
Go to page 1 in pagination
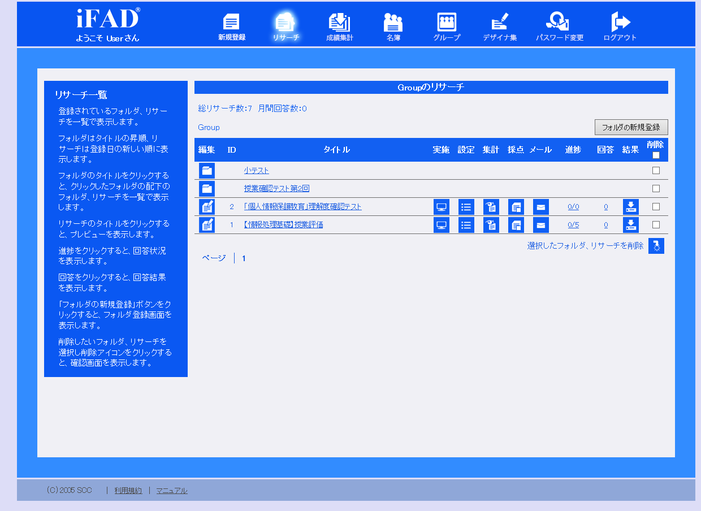[x=244, y=258]
